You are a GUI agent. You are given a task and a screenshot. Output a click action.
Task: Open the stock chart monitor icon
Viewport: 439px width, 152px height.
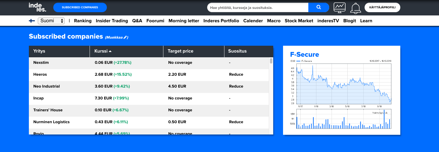coord(340,7)
